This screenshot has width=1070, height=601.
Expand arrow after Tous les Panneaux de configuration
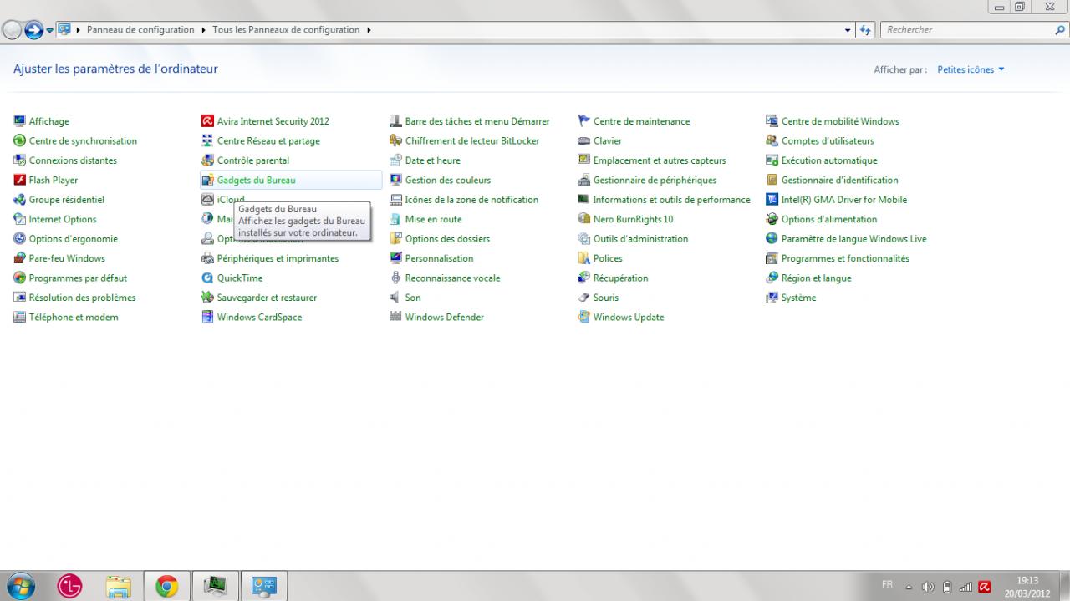click(x=369, y=30)
